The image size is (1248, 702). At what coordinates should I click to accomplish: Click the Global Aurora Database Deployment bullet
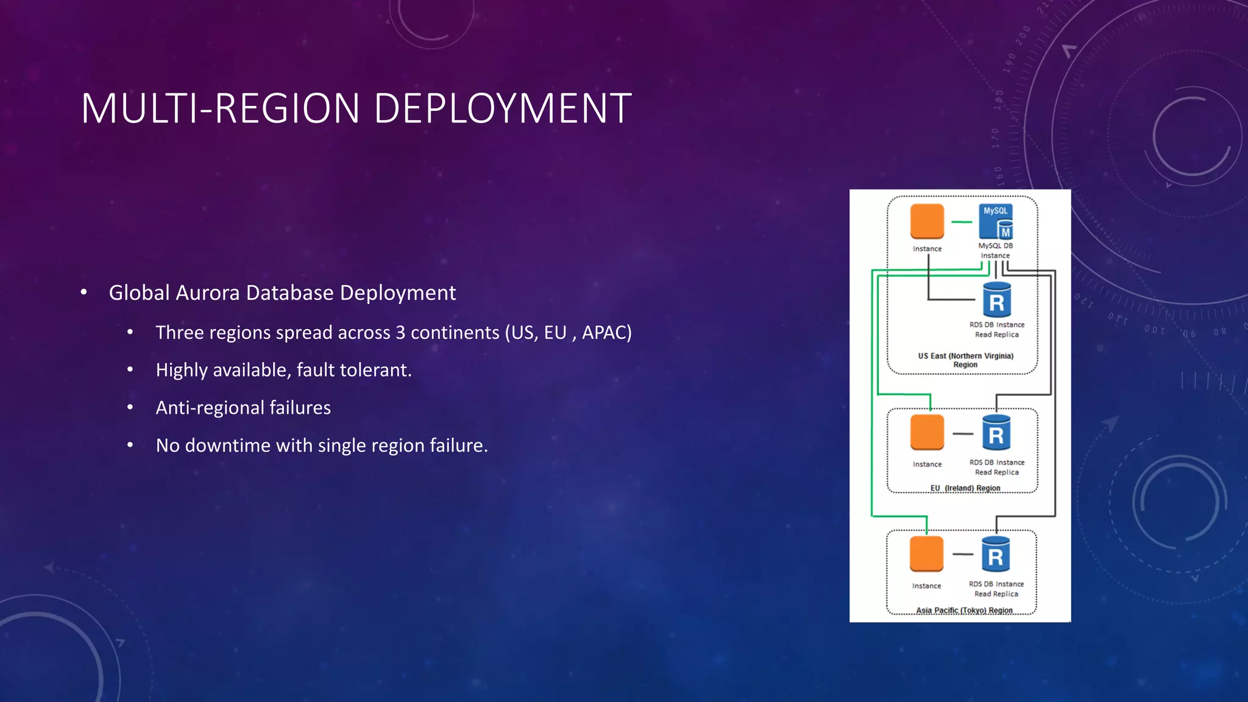point(282,293)
